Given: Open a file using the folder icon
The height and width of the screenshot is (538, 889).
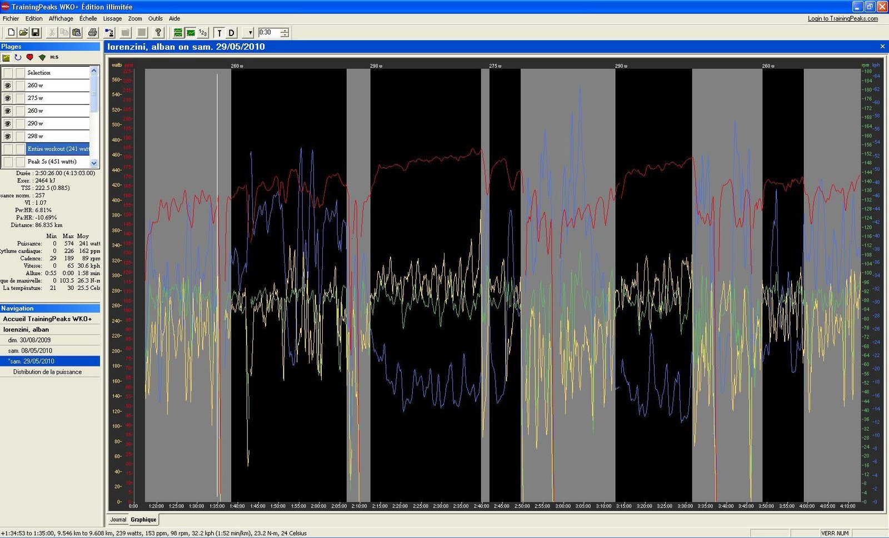Looking at the screenshot, I should [x=23, y=33].
